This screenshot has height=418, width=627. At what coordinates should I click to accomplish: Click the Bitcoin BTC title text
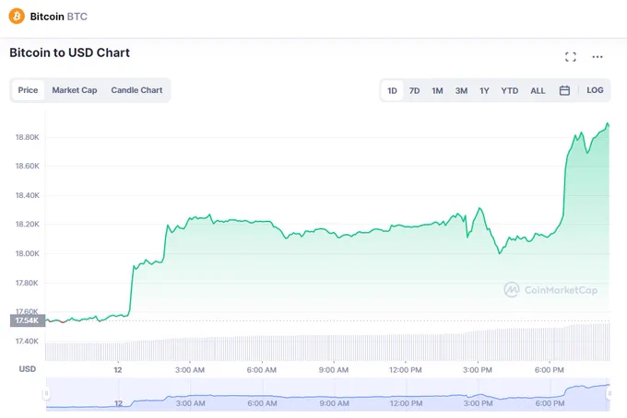(x=58, y=17)
